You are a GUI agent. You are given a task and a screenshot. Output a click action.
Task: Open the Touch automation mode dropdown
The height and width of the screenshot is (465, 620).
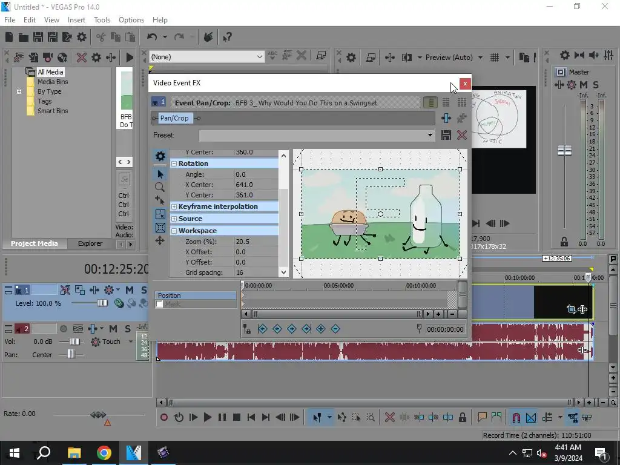pos(131,341)
